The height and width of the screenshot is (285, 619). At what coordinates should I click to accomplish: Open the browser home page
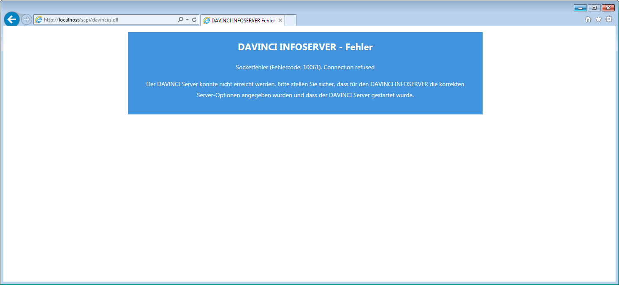click(588, 19)
